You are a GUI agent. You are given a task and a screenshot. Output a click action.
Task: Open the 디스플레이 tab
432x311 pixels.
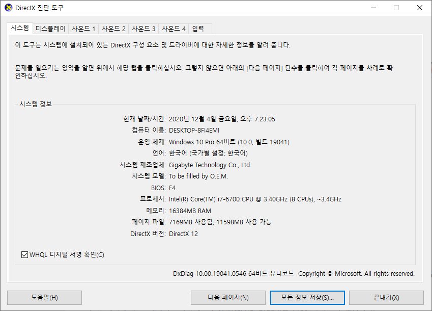[50, 29]
